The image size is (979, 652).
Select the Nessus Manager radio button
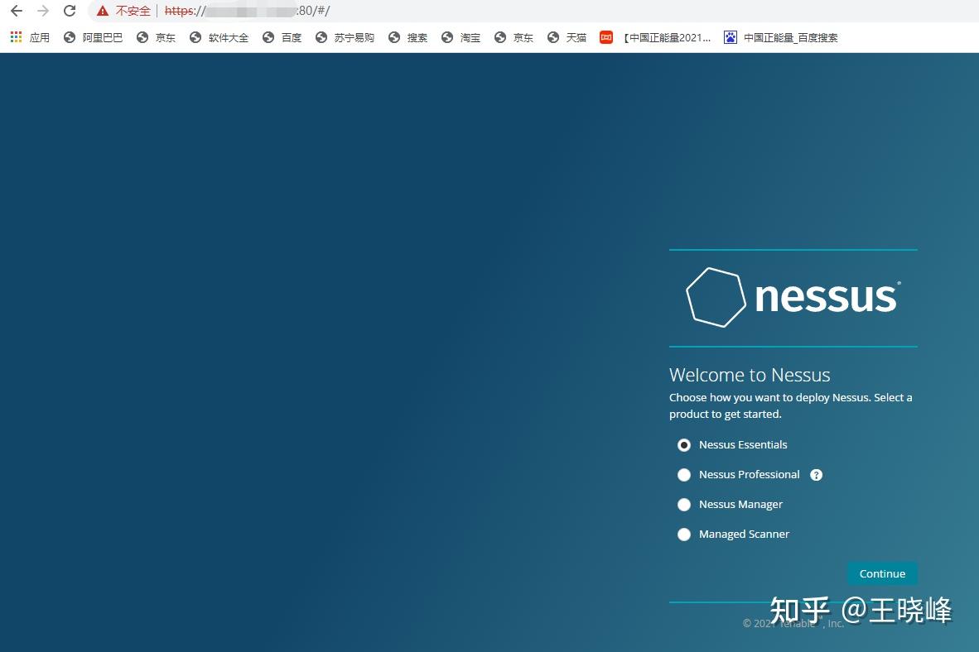pos(684,505)
